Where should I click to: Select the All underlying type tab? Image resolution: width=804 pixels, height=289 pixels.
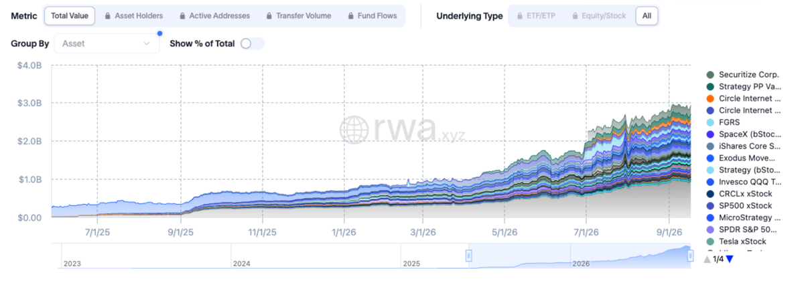click(646, 15)
